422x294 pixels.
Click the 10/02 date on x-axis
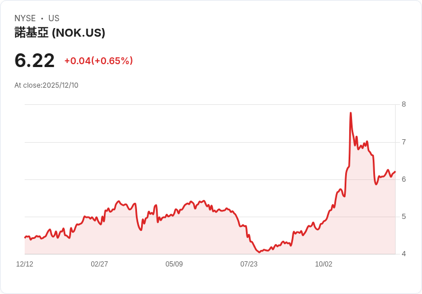pos(324,264)
